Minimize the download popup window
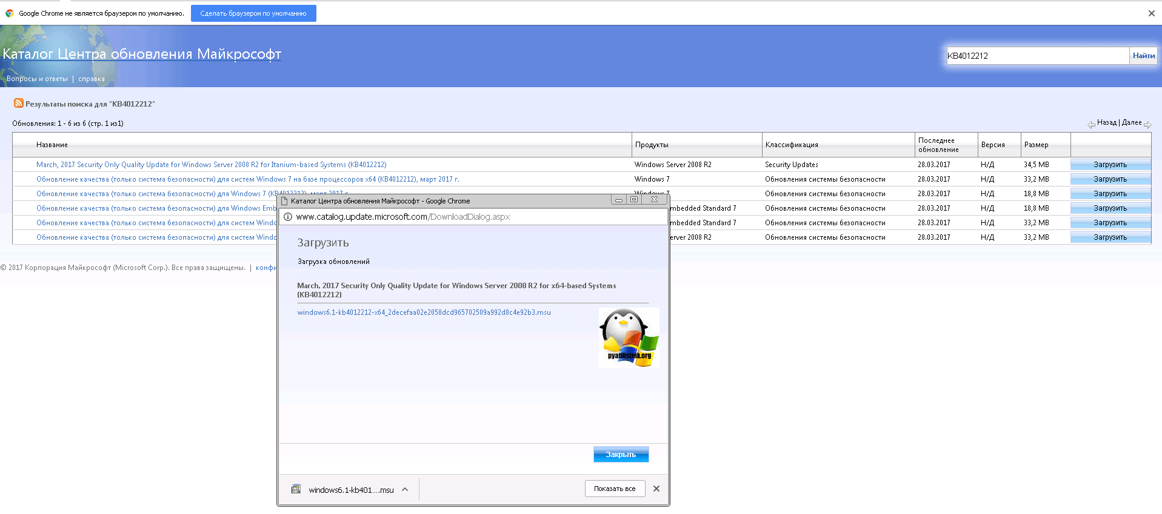This screenshot has height=514, width=1162. pyautogui.click(x=618, y=199)
